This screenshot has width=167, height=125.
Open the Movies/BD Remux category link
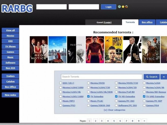[156, 92]
